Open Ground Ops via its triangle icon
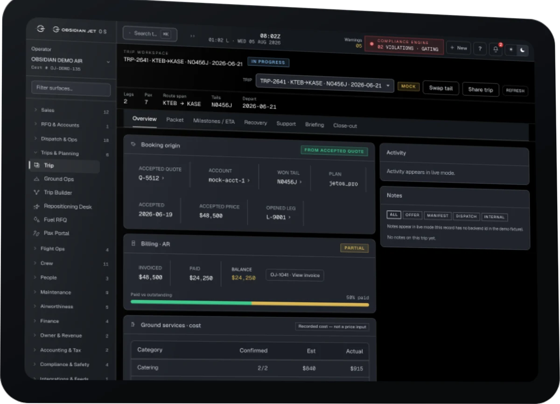The image size is (560, 404). [36, 179]
